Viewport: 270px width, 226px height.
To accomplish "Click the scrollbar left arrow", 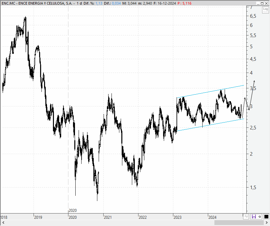I will (x=3, y=223).
